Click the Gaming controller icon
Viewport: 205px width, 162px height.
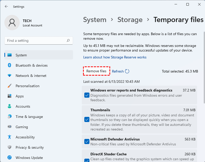pos(9,127)
